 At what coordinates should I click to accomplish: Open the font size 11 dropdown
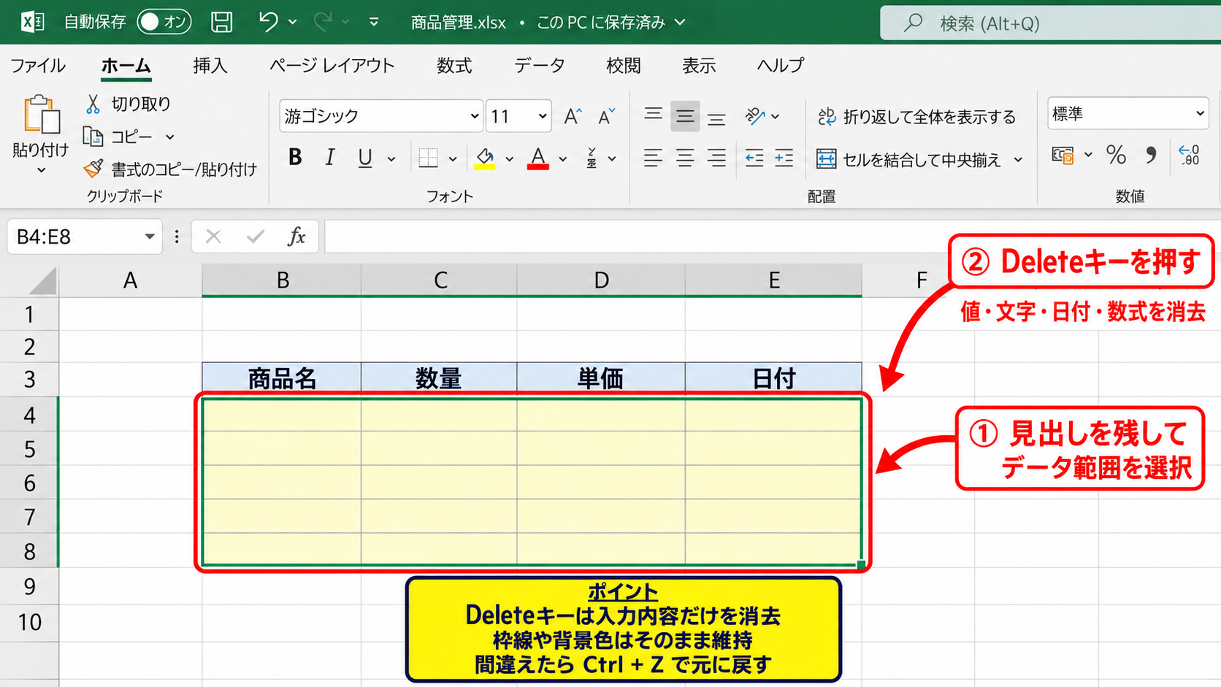tap(542, 116)
